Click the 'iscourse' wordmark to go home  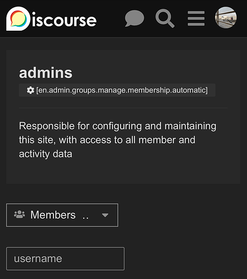click(64, 20)
